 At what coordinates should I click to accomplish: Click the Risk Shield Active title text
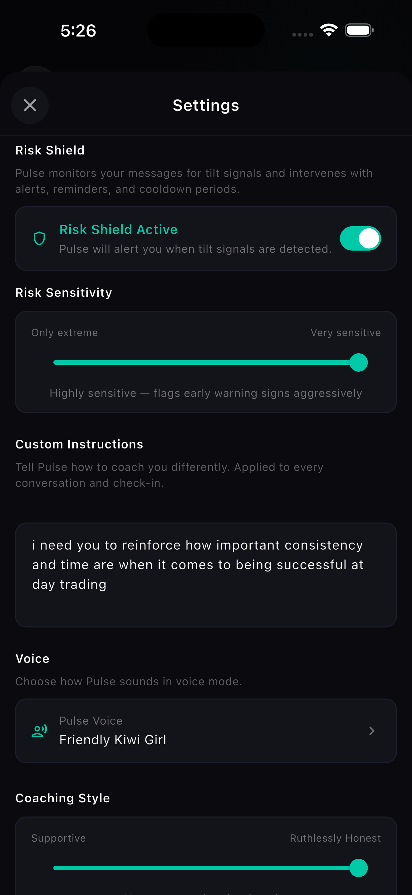pyautogui.click(x=119, y=229)
